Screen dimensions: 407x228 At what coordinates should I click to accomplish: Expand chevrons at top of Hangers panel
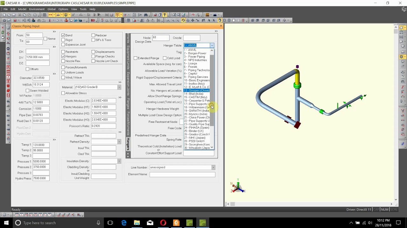(x=216, y=31)
